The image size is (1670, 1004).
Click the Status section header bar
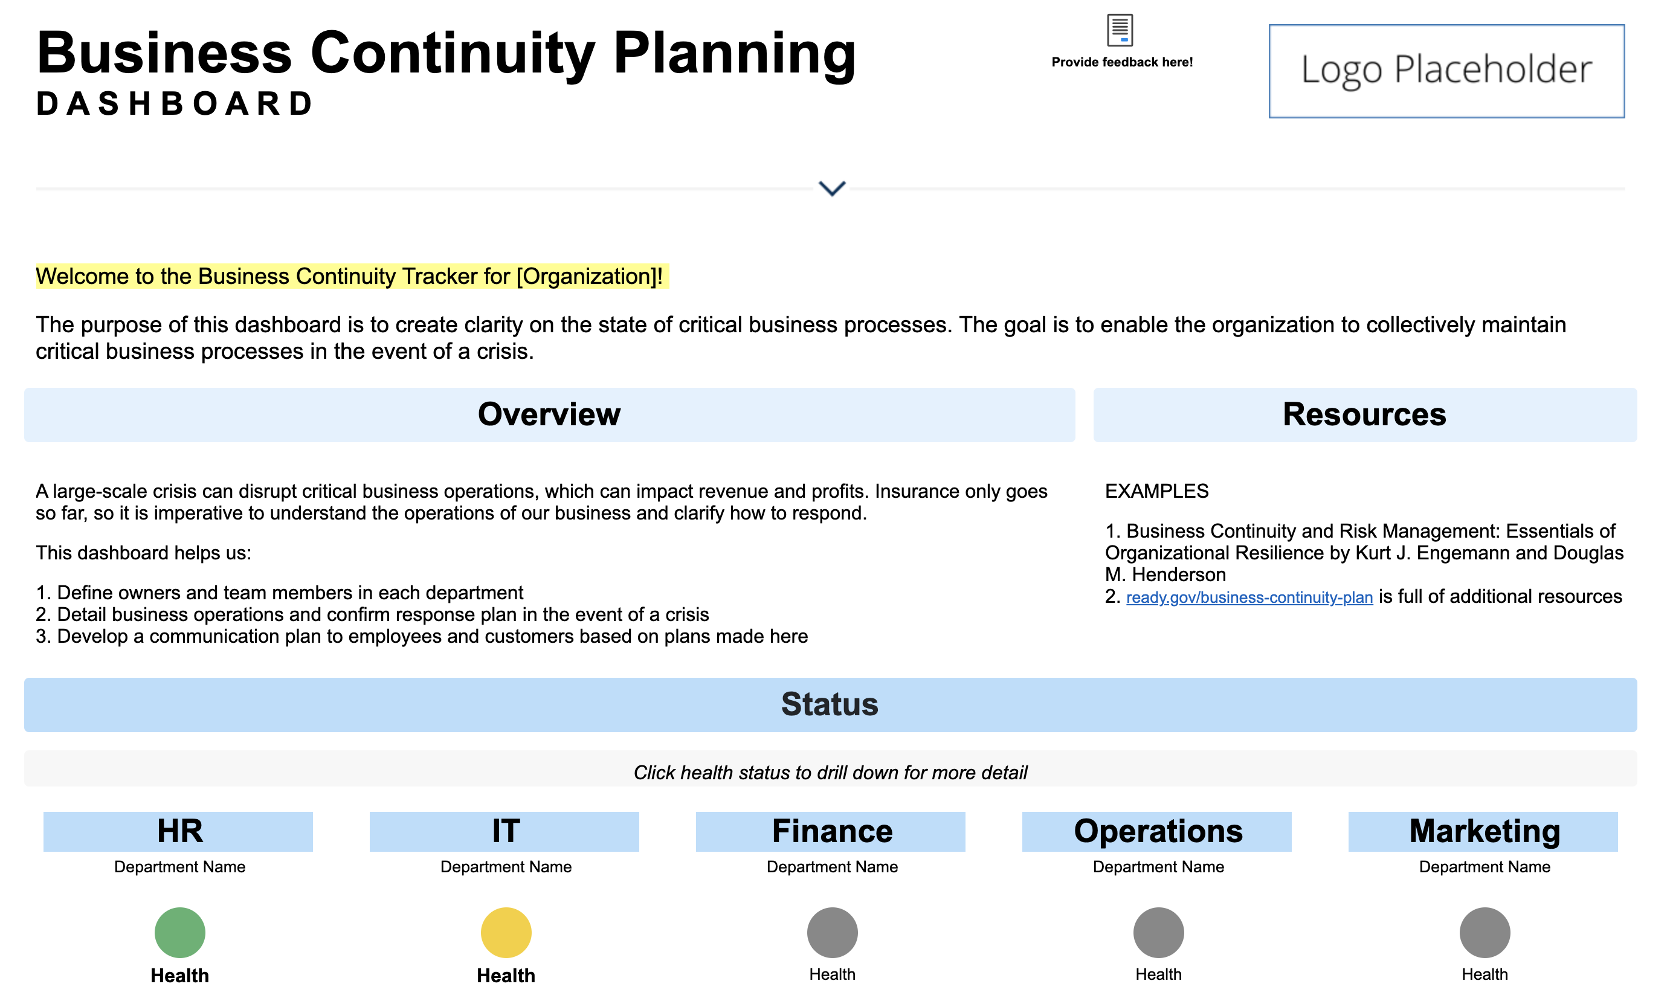coord(830,704)
